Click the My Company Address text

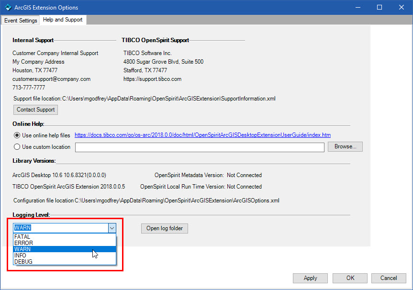pos(38,62)
